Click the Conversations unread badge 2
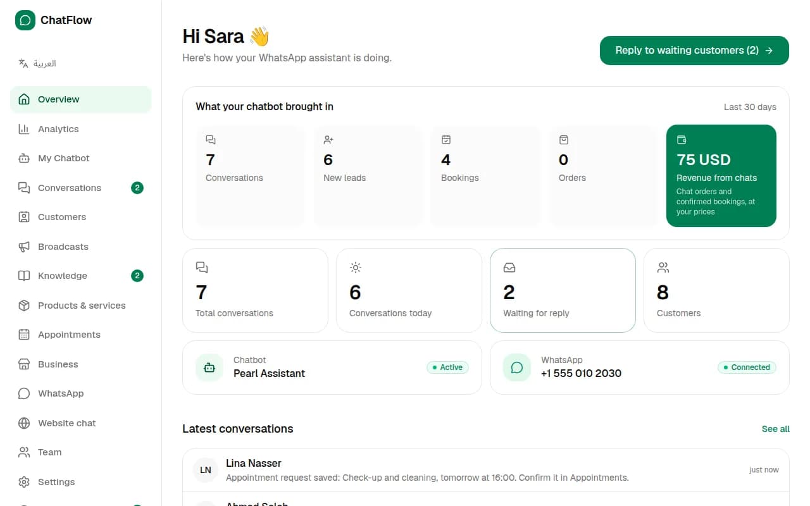Screen dimensions: 810x506 pos(137,188)
